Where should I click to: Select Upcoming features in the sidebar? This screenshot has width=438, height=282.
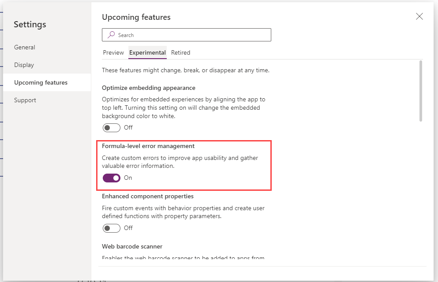41,82
